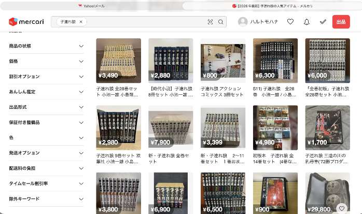Open the ¥6,900 item thumbnail
Screen dimensions: 362x214
coord(171,193)
